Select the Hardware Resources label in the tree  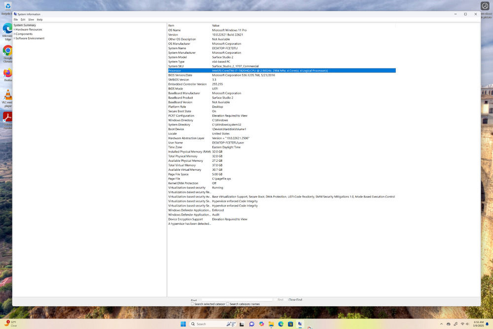[29, 30]
